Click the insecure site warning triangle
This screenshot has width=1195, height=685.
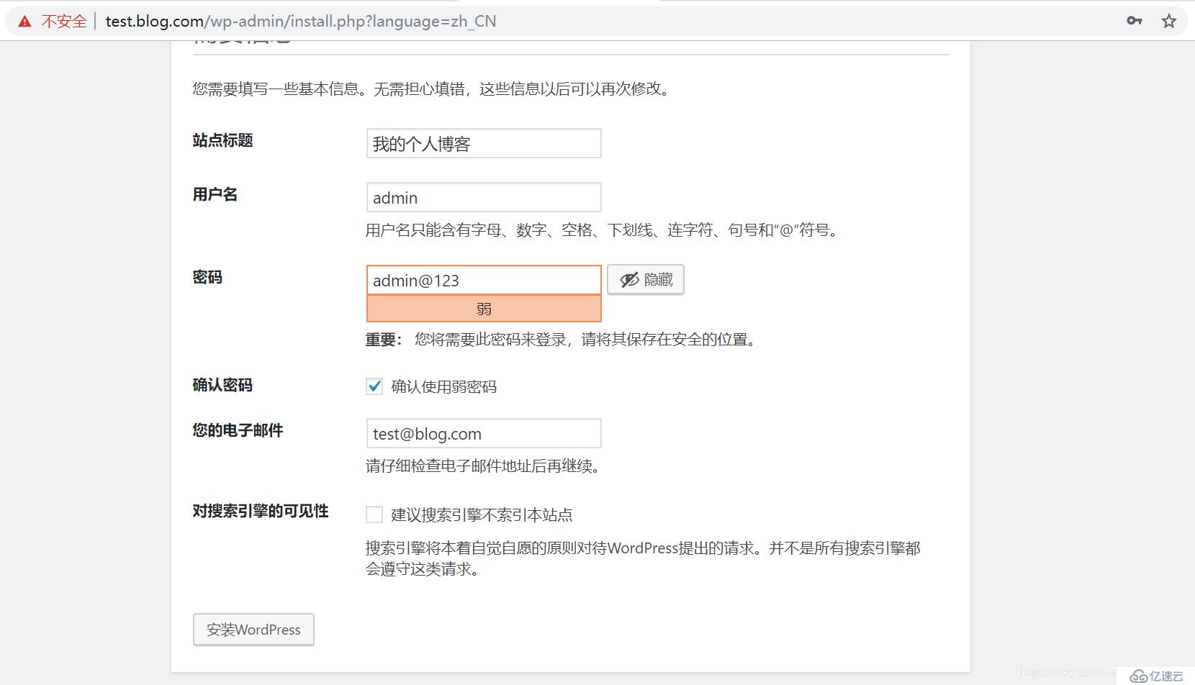point(25,22)
